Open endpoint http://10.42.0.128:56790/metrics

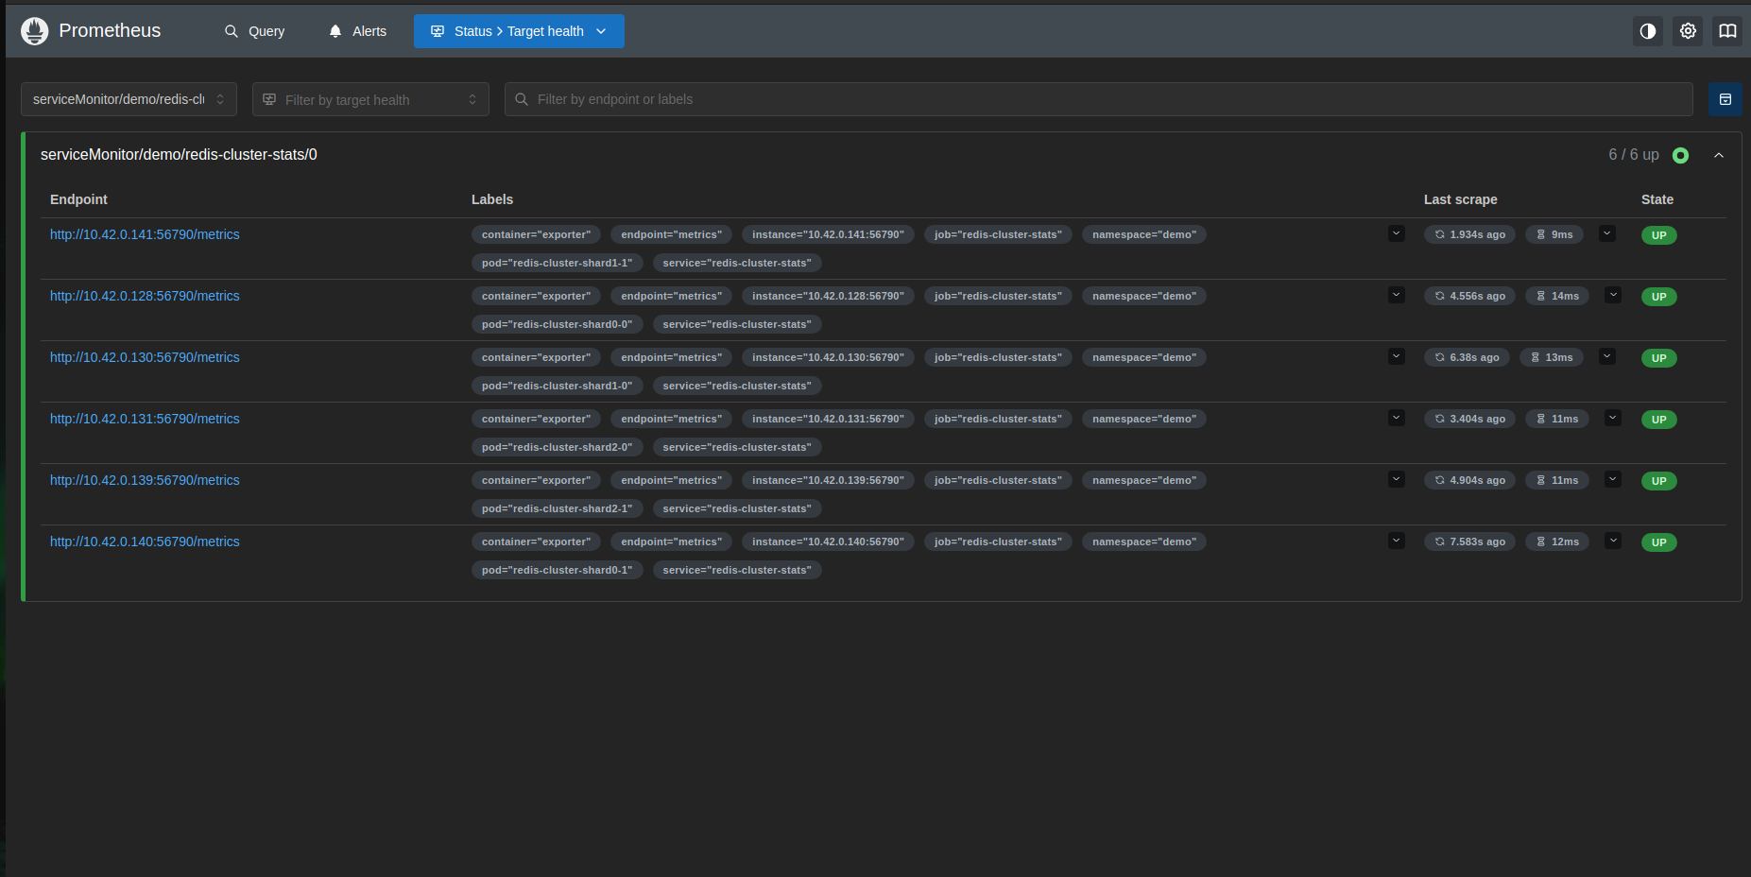point(145,296)
